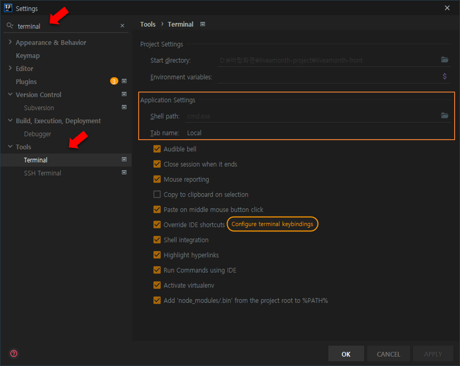The width and height of the screenshot is (460, 366).
Task: Disable Mouse reporting
Action: point(157,179)
